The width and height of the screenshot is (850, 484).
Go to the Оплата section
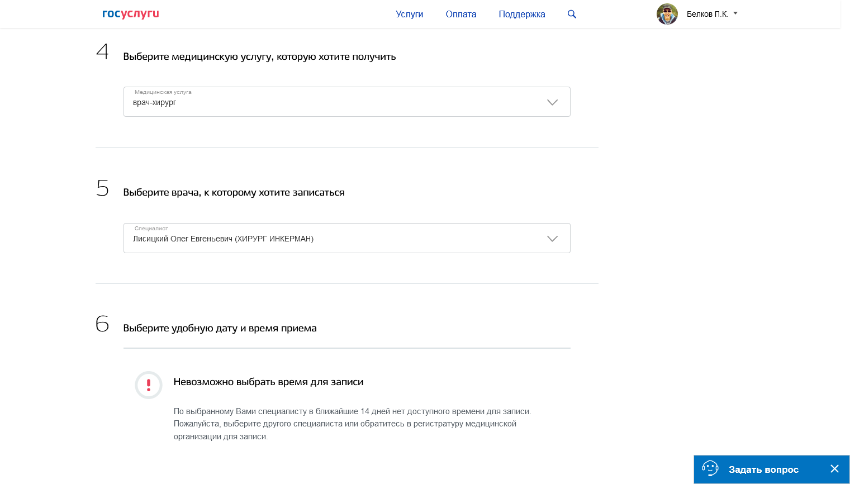coord(460,15)
